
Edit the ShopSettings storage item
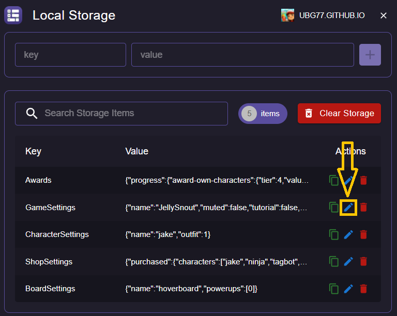[349, 262]
